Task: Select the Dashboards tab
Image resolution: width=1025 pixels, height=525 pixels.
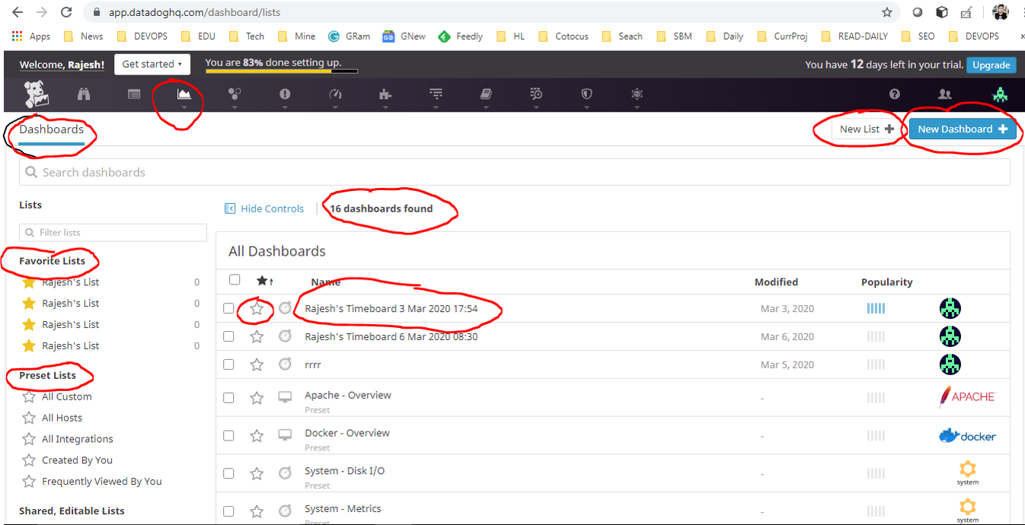Action: [x=52, y=129]
